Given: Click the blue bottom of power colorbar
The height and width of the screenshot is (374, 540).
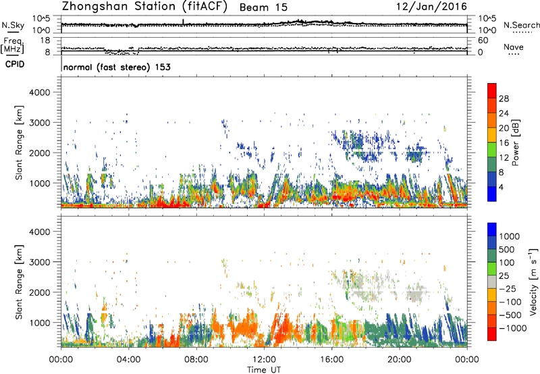Looking at the screenshot, I should (492, 194).
